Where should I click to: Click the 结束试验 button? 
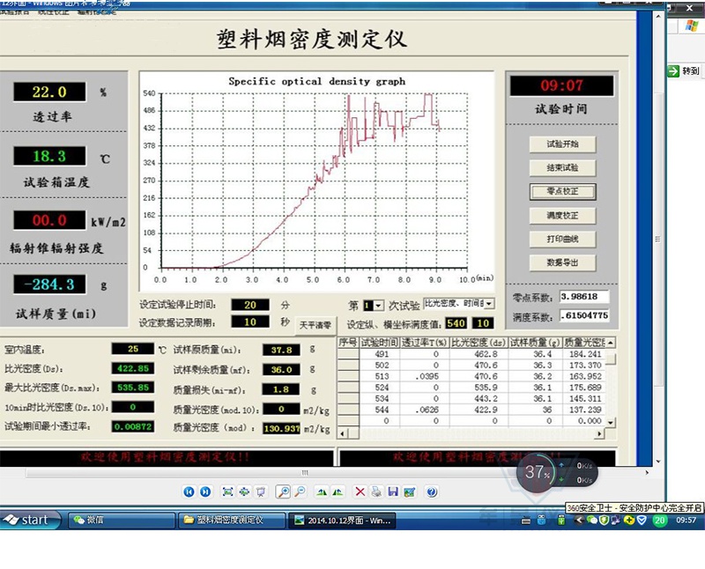pos(562,168)
